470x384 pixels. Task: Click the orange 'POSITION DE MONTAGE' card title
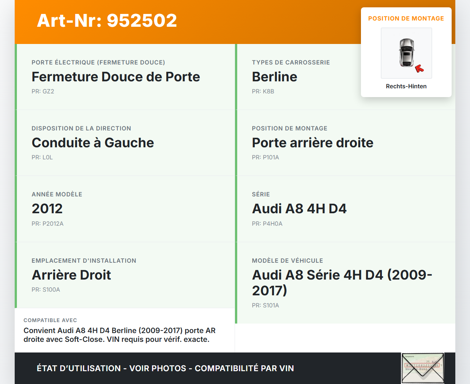point(406,18)
